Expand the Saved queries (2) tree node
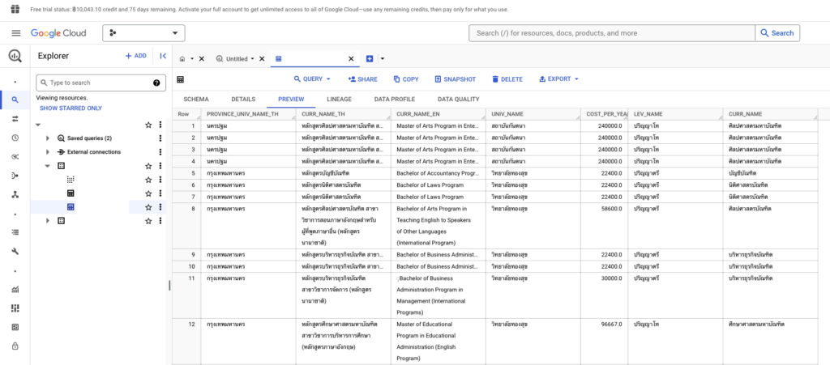The width and height of the screenshot is (830, 365). [x=49, y=138]
